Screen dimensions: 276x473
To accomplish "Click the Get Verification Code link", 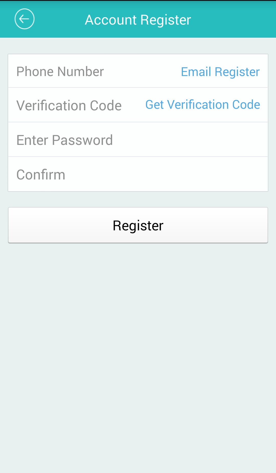I will pos(203,104).
